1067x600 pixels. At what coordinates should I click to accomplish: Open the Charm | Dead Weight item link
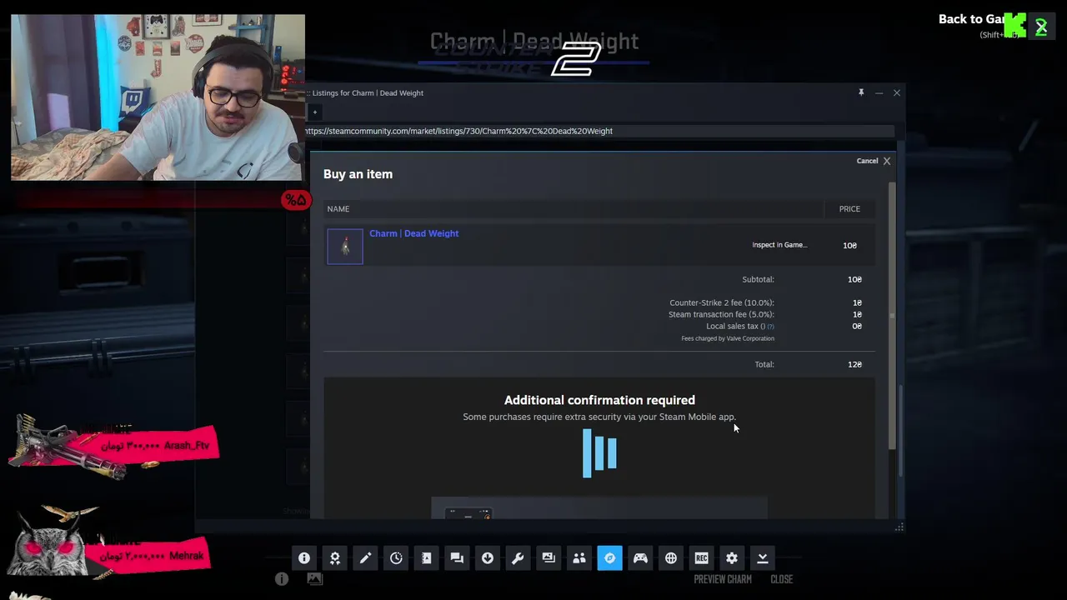click(x=413, y=233)
